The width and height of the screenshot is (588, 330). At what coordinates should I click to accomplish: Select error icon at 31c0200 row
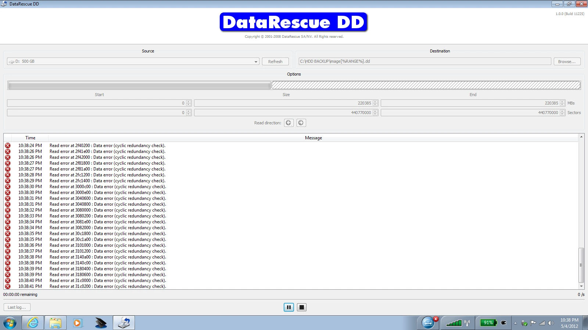(8, 286)
